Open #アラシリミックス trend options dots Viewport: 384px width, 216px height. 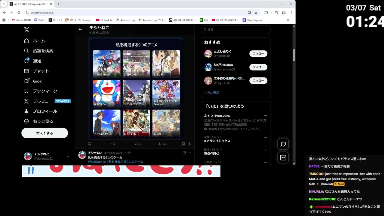[265, 138]
